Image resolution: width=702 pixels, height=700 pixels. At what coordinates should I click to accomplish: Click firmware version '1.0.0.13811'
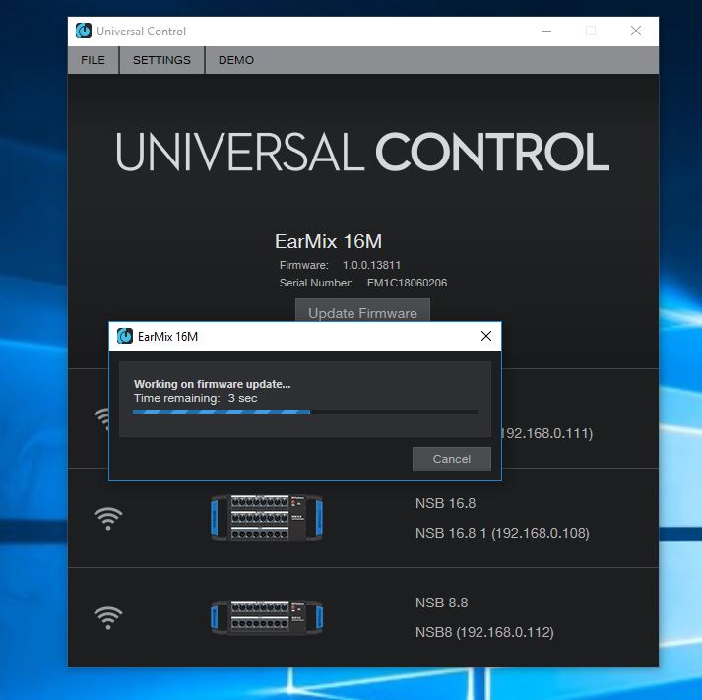(371, 265)
